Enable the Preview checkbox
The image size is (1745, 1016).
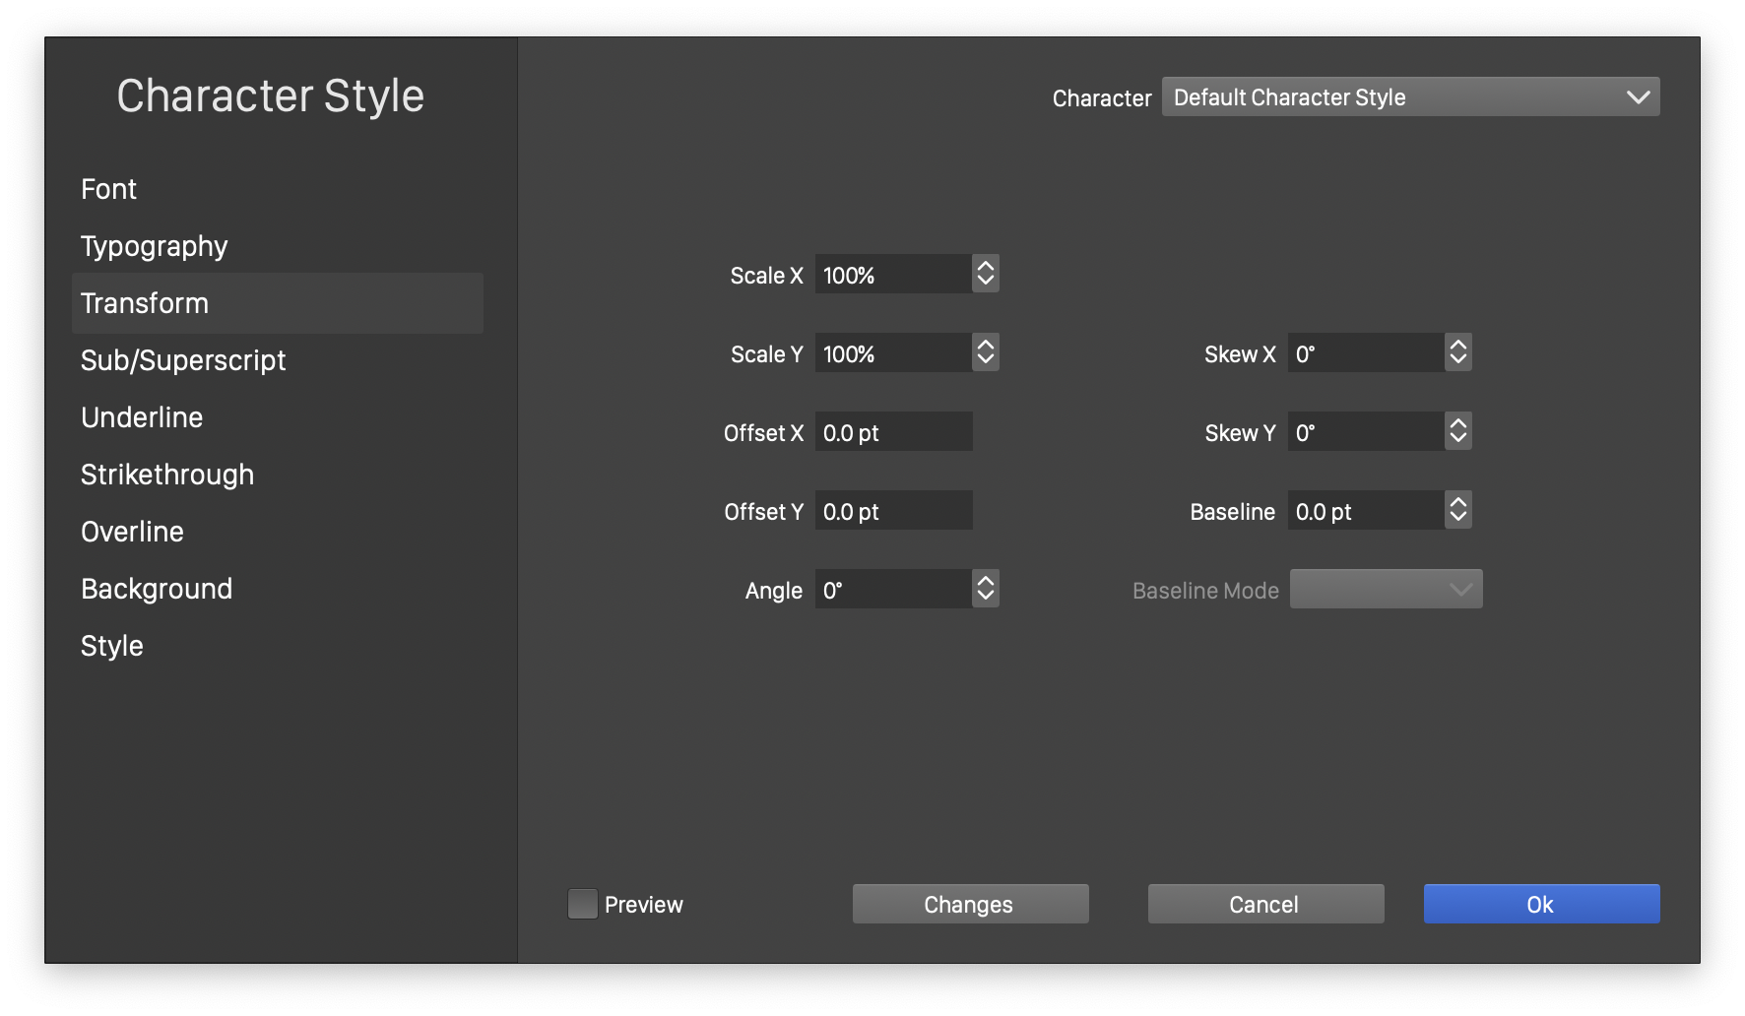point(583,904)
